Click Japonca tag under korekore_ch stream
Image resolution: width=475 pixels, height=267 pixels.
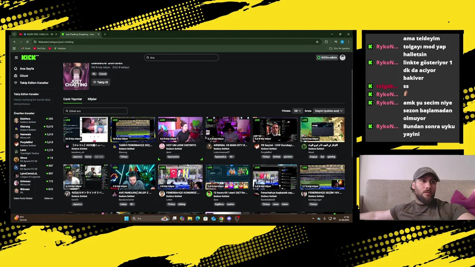[77, 156]
